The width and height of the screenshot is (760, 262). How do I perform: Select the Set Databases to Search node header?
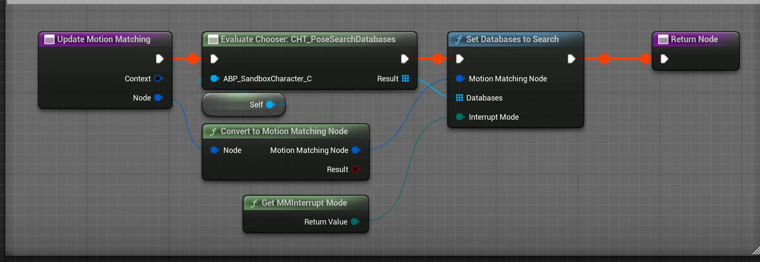(516, 40)
